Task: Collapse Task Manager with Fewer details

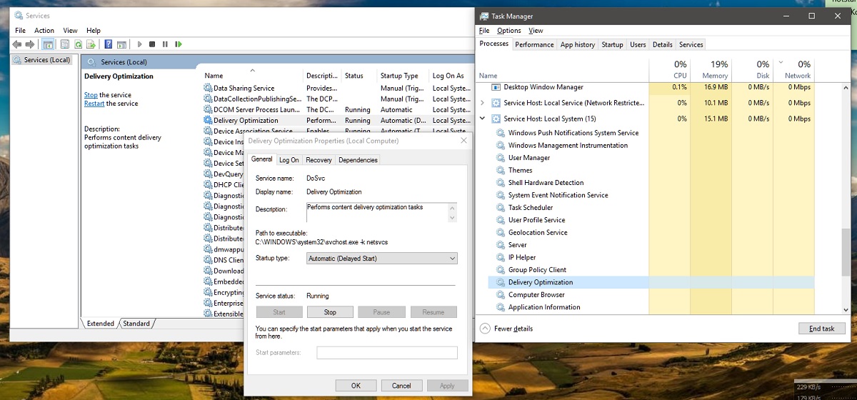Action: [x=507, y=329]
